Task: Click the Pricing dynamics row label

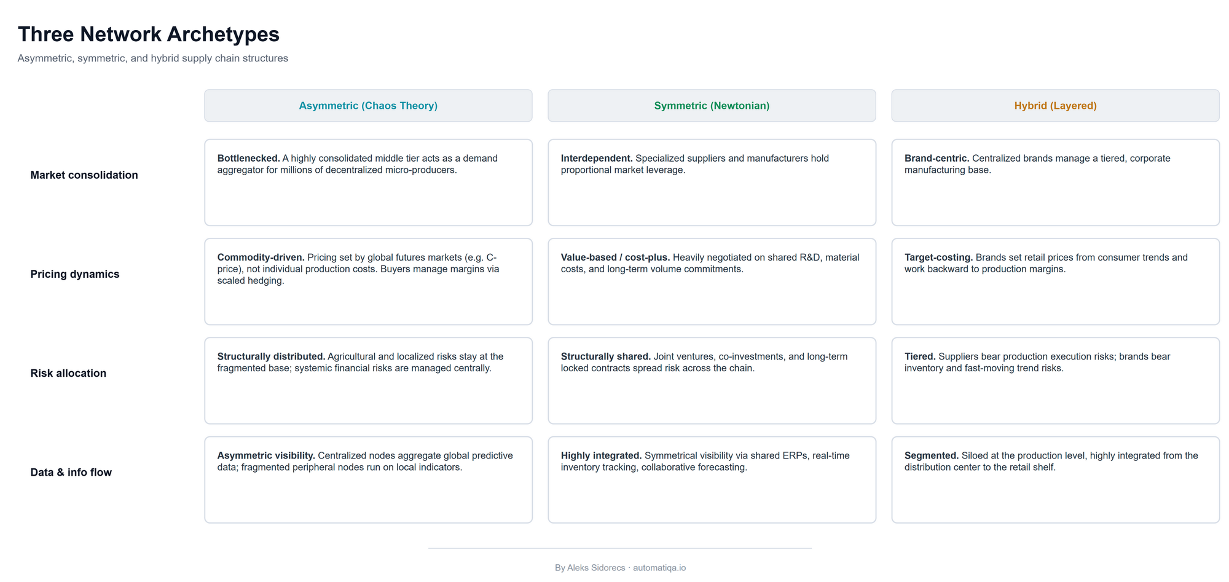Action: (x=75, y=274)
